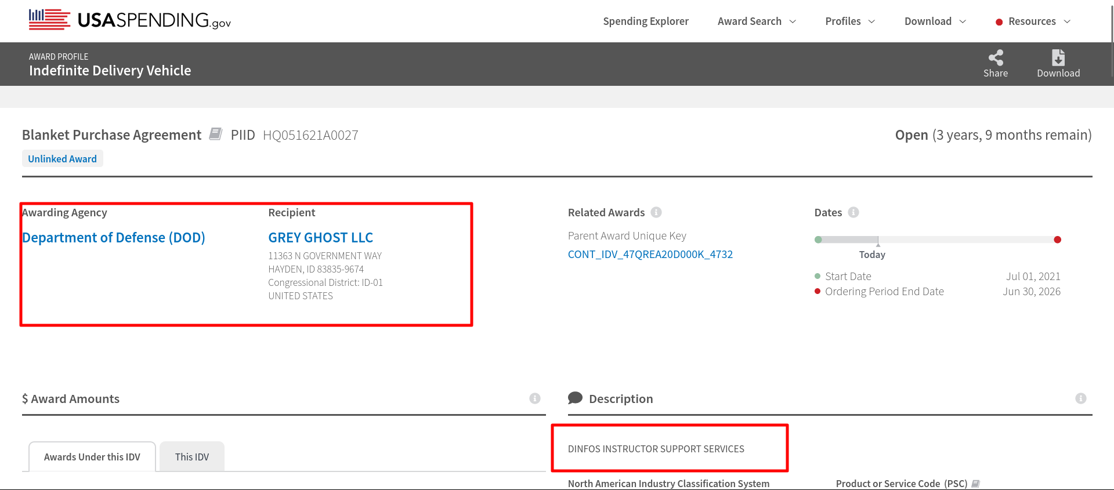
Task: Select the Congressional District: ID-01 text
Action: point(325,282)
